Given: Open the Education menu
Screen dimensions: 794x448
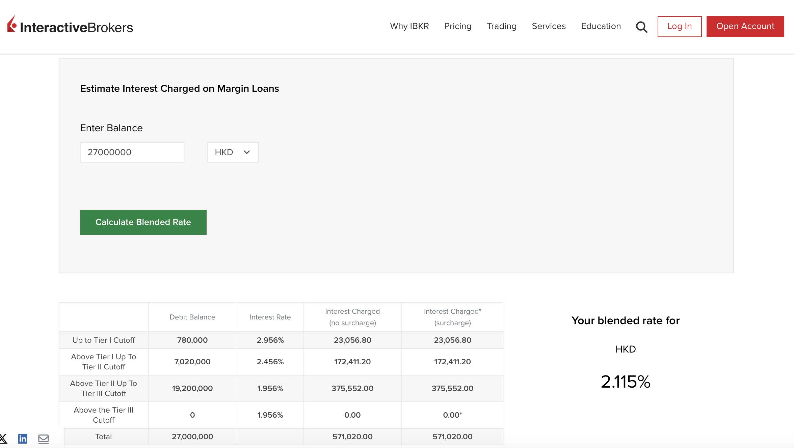Looking at the screenshot, I should coord(601,26).
